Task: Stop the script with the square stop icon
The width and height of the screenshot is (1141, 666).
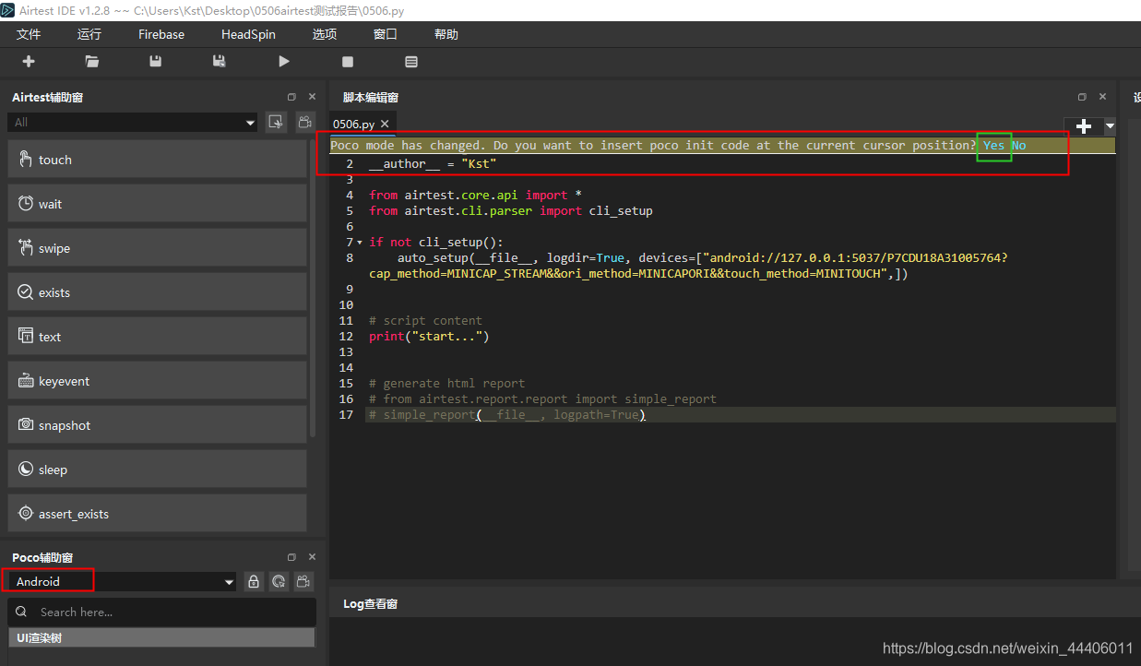Action: coord(348,62)
